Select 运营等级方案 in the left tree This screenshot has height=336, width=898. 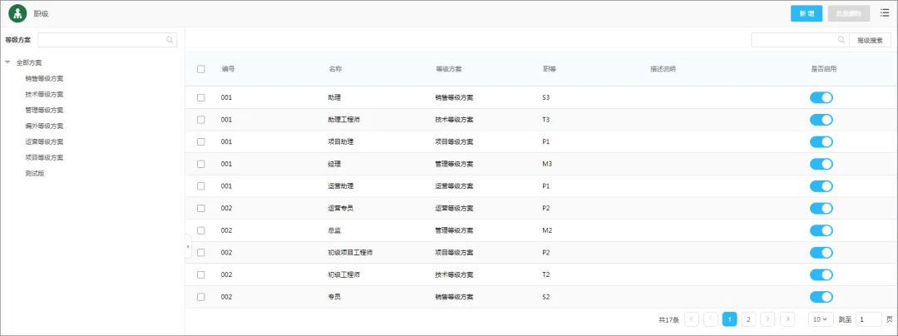pyautogui.click(x=44, y=141)
